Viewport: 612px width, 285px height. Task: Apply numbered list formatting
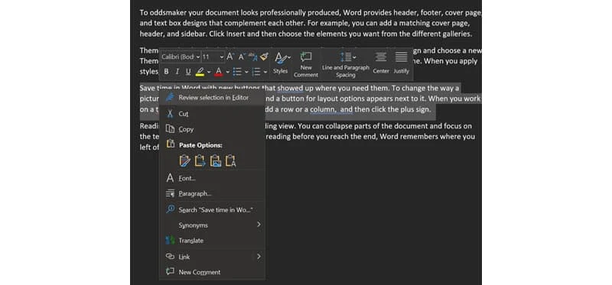pos(256,72)
